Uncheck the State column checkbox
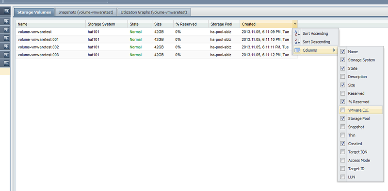Viewport: 388px width, 191px height. [343, 68]
